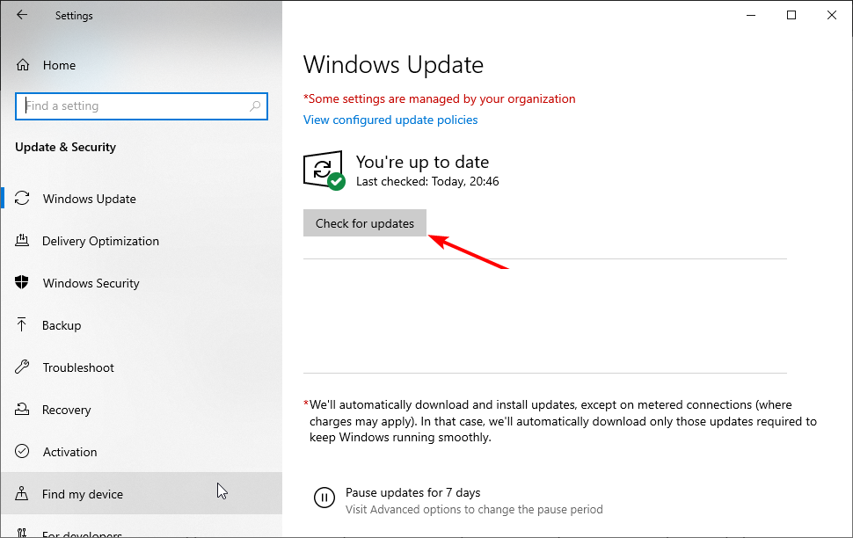Click the Find my device icon
The width and height of the screenshot is (853, 538).
coord(23,494)
